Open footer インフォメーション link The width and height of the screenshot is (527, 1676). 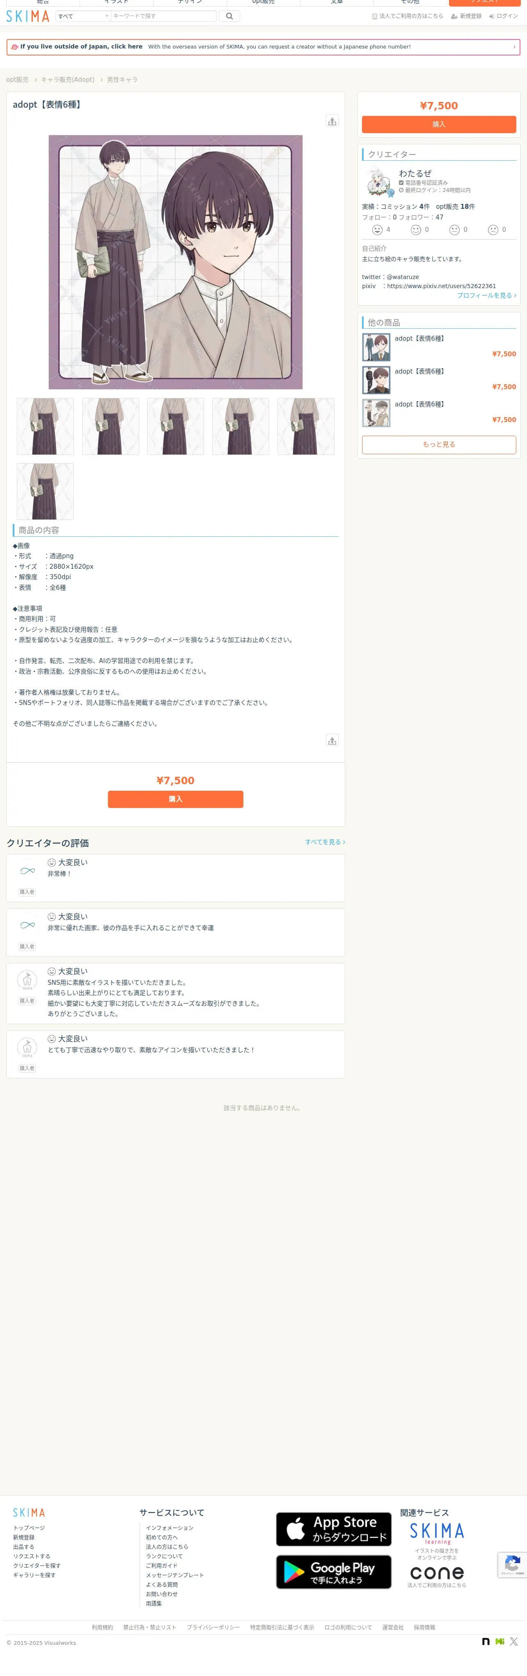pos(170,1528)
